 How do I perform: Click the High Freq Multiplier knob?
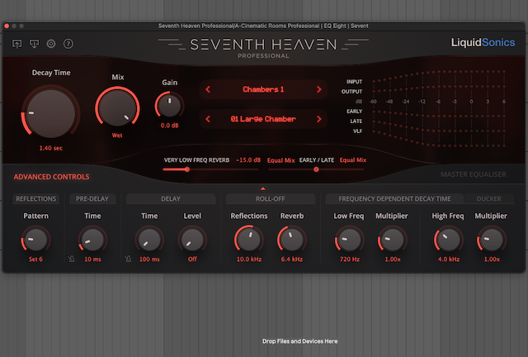[492, 240]
